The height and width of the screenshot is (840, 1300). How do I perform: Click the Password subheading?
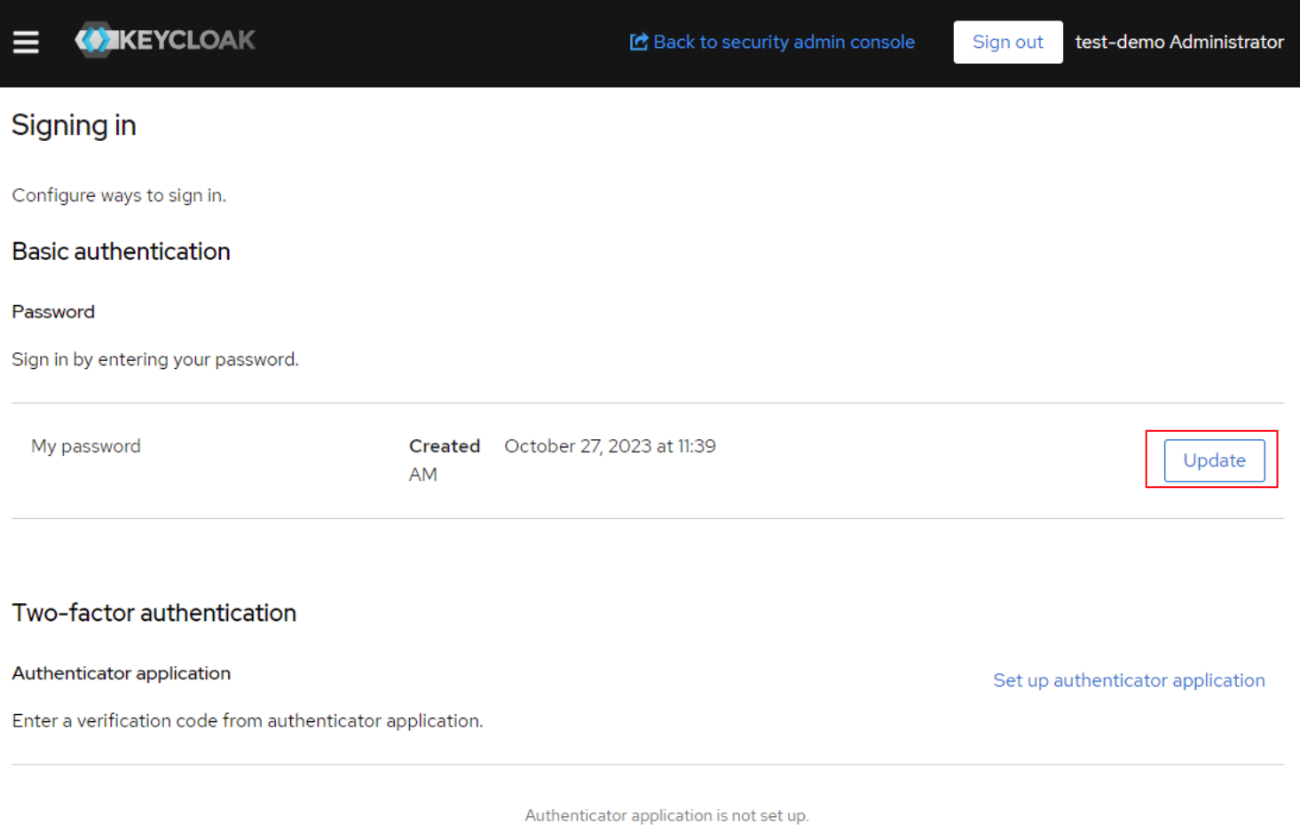click(x=53, y=311)
